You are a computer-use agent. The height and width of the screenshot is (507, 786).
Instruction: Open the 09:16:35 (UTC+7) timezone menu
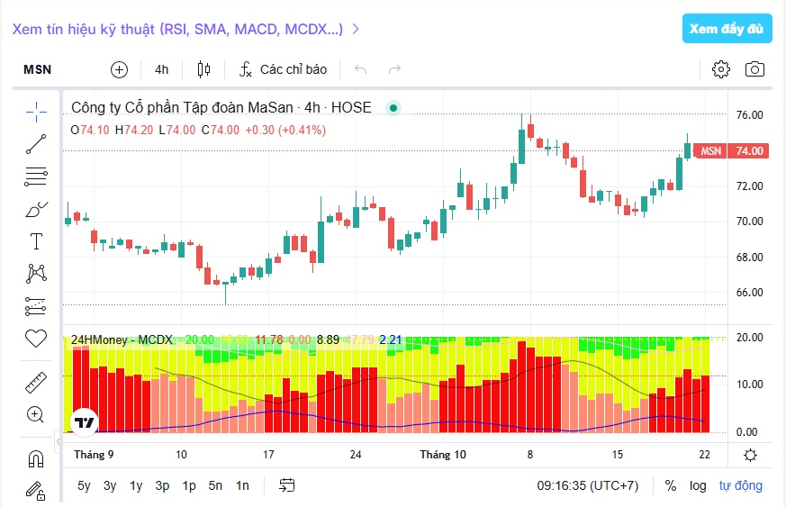click(x=588, y=485)
